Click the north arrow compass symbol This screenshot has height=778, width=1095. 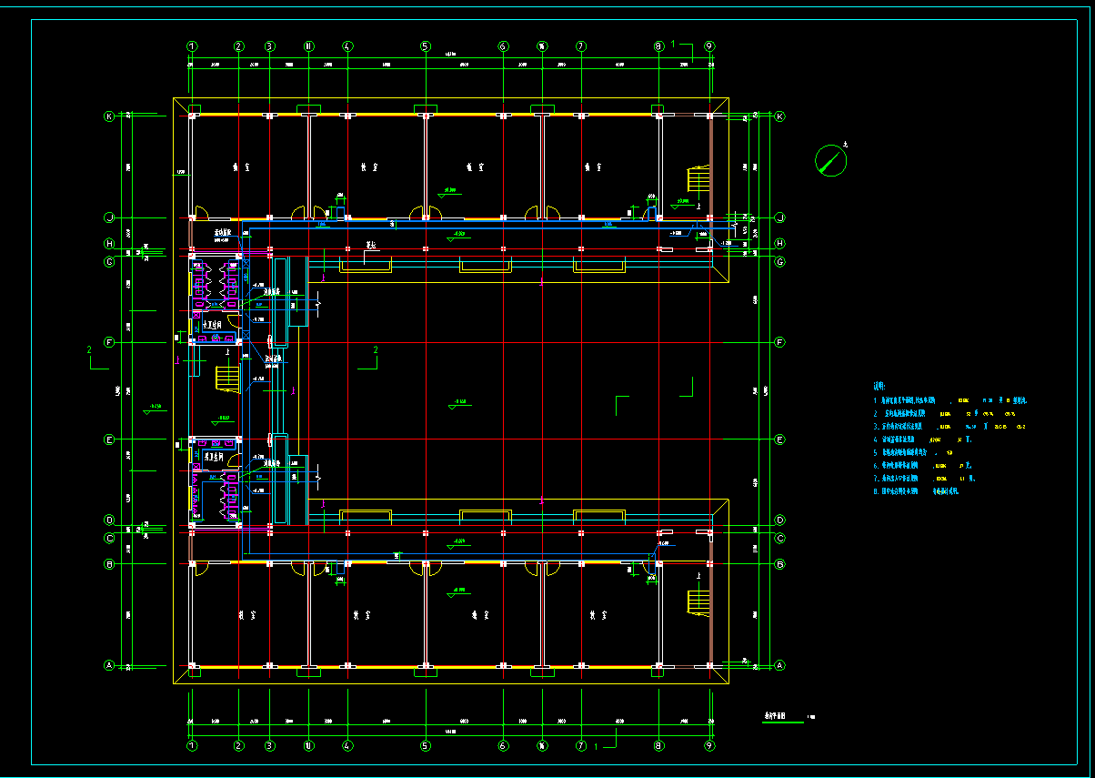[830, 160]
